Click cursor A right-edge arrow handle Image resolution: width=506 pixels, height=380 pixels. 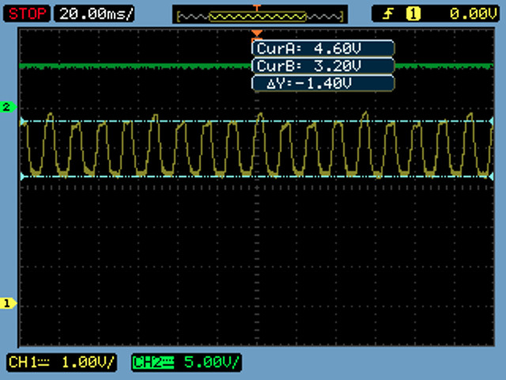(x=490, y=121)
